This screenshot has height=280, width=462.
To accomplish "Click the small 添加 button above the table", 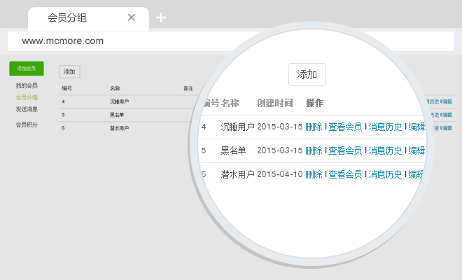I will pos(69,71).
